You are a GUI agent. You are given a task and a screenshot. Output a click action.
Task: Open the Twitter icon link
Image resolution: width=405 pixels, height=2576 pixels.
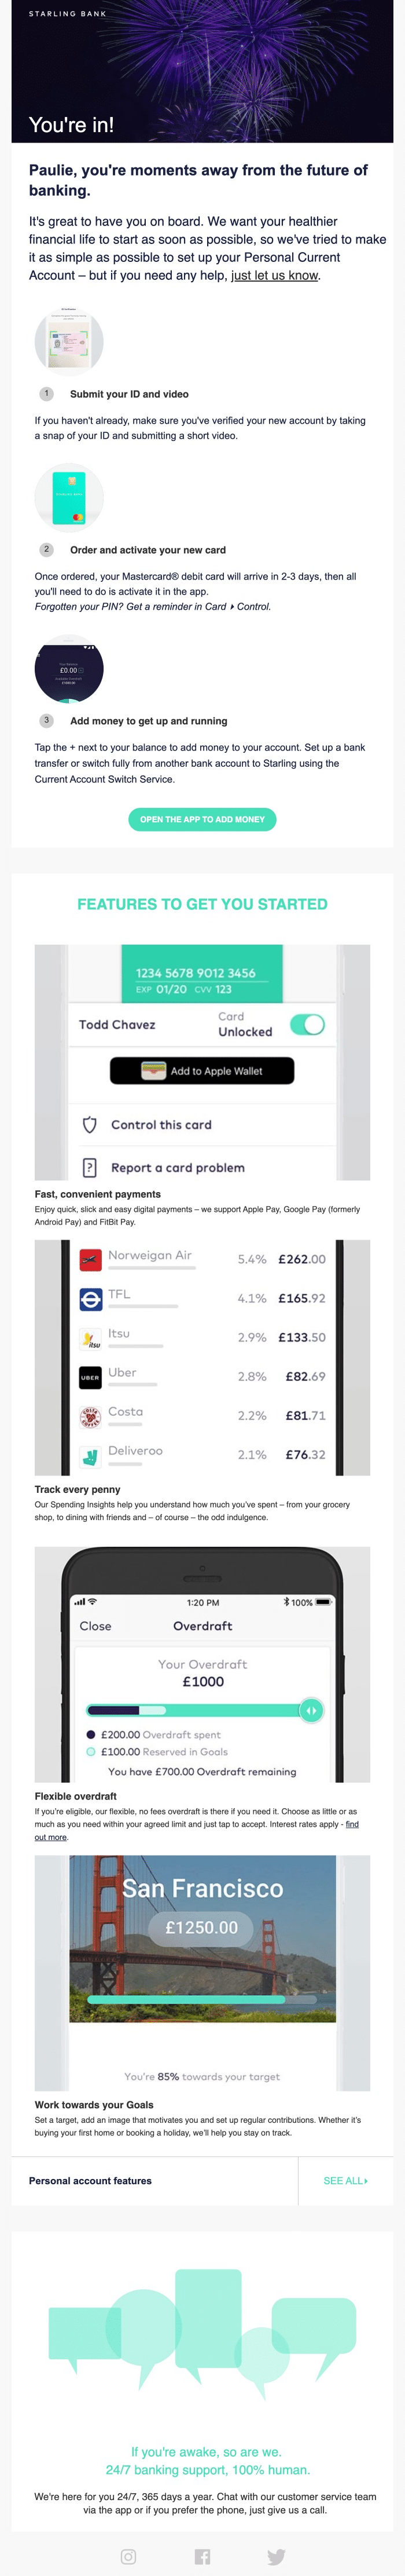[x=277, y=2556]
